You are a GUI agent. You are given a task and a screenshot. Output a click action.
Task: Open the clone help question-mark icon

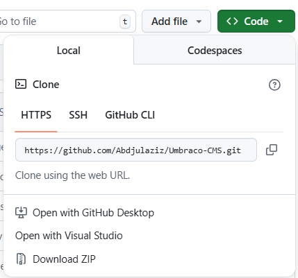point(274,85)
